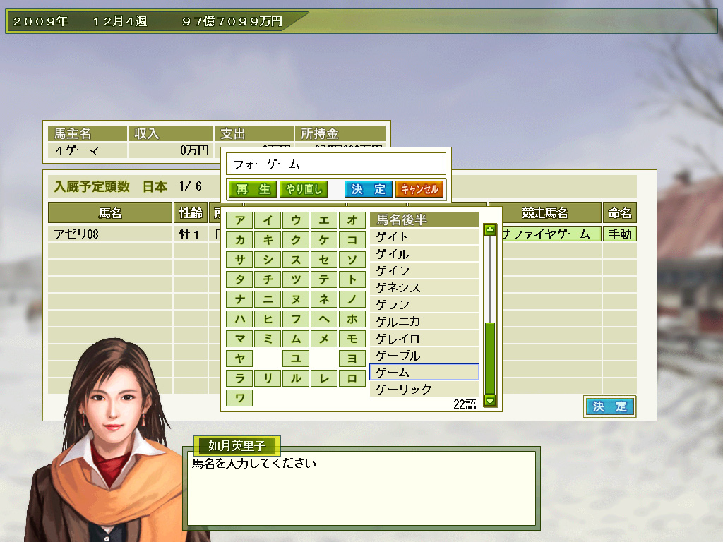Click the 再生 playback button
Image resolution: width=723 pixels, height=542 pixels.
253,189
